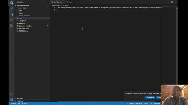Click mern-stack in the breadcrumb

tap(56, 5)
